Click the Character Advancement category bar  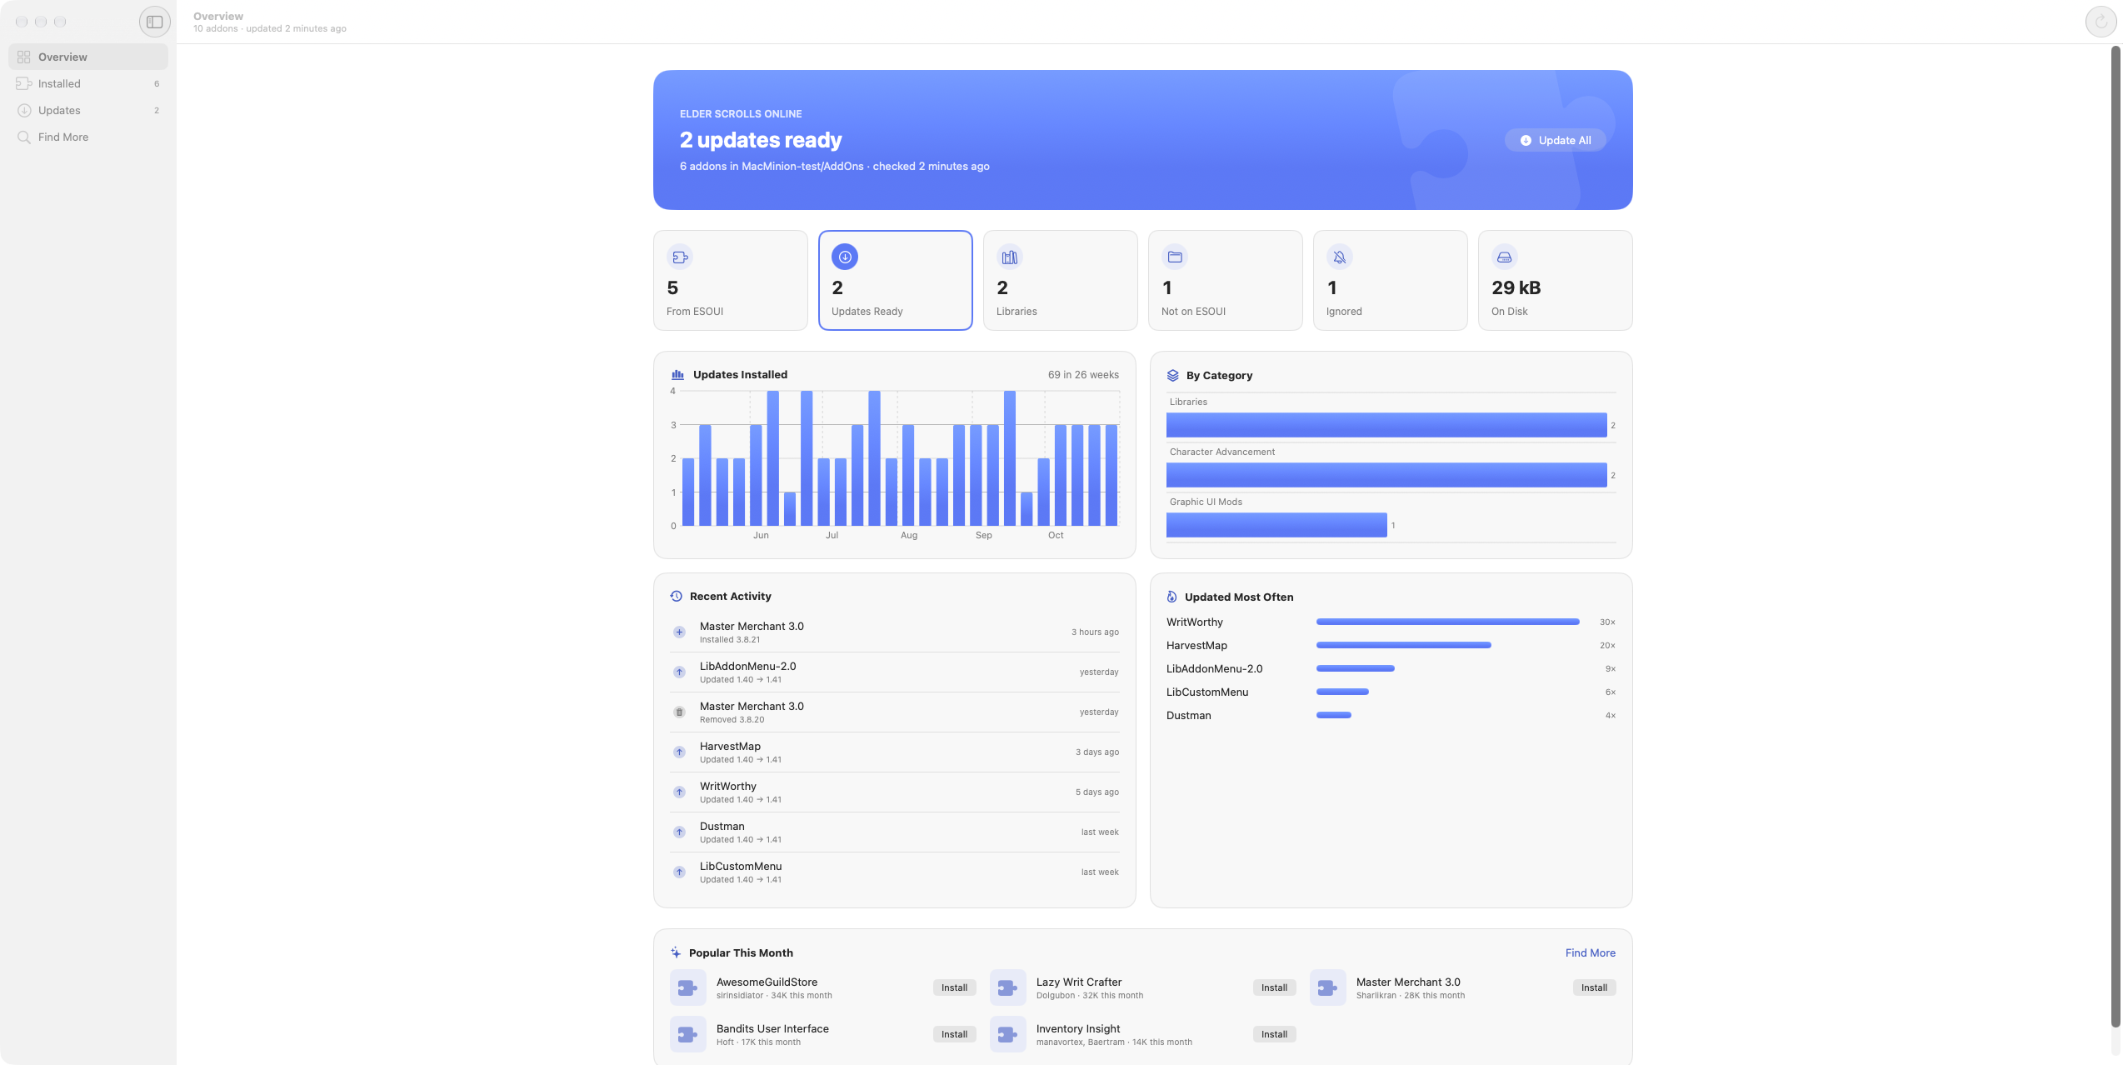pos(1386,475)
